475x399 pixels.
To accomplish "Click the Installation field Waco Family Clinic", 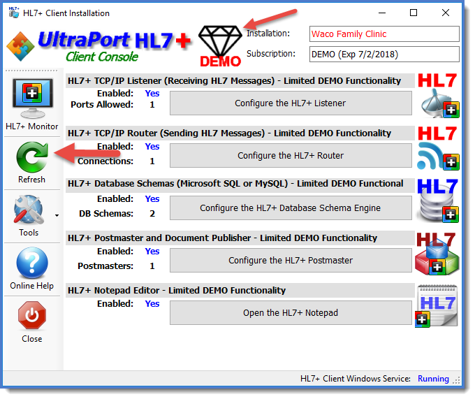I will 384,34.
